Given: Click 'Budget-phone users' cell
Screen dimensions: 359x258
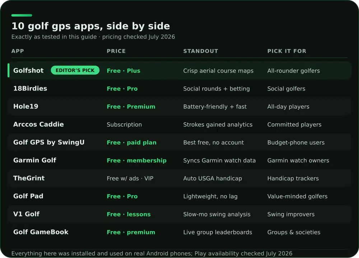Looking at the screenshot, I should point(296,142).
